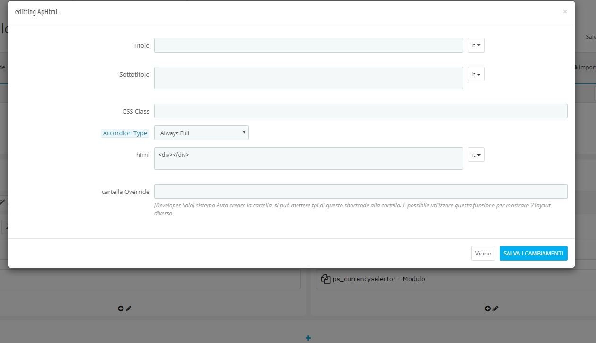
Task: Click pencil edit icon under left column
Action: [129, 308]
